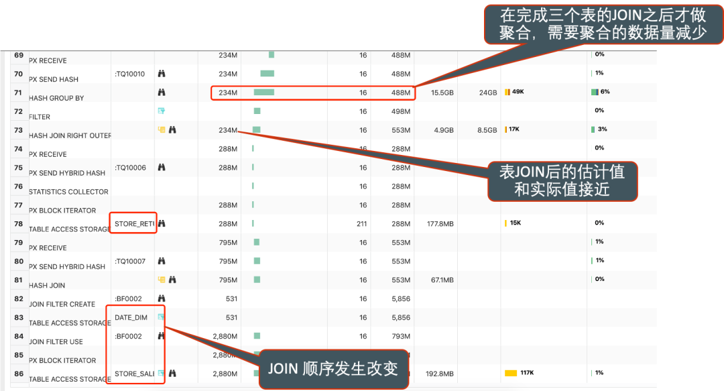
Task: Click the 15.5GB memory value
Action: pyautogui.click(x=442, y=93)
